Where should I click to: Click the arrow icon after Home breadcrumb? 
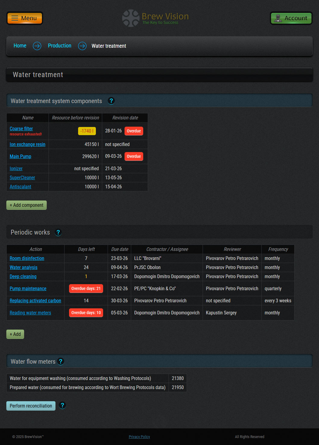tap(37, 46)
